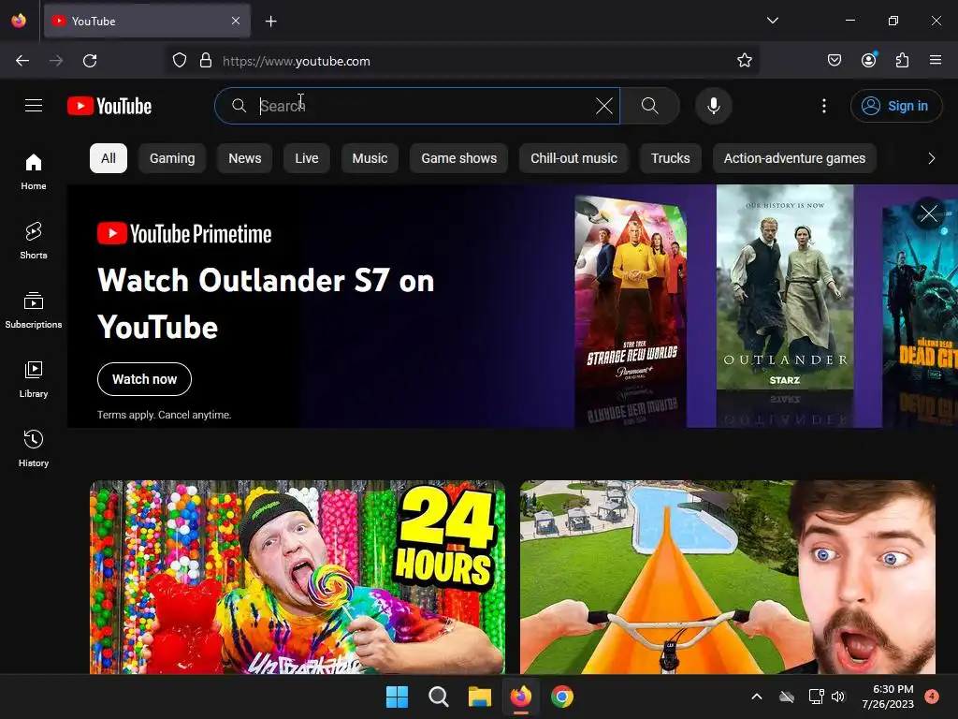Open the taskbar volume control
Image resolution: width=958 pixels, height=719 pixels.
(838, 697)
